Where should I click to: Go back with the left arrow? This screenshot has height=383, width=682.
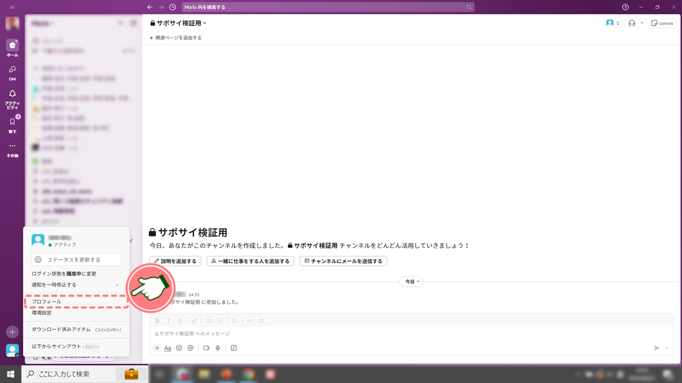pos(150,7)
